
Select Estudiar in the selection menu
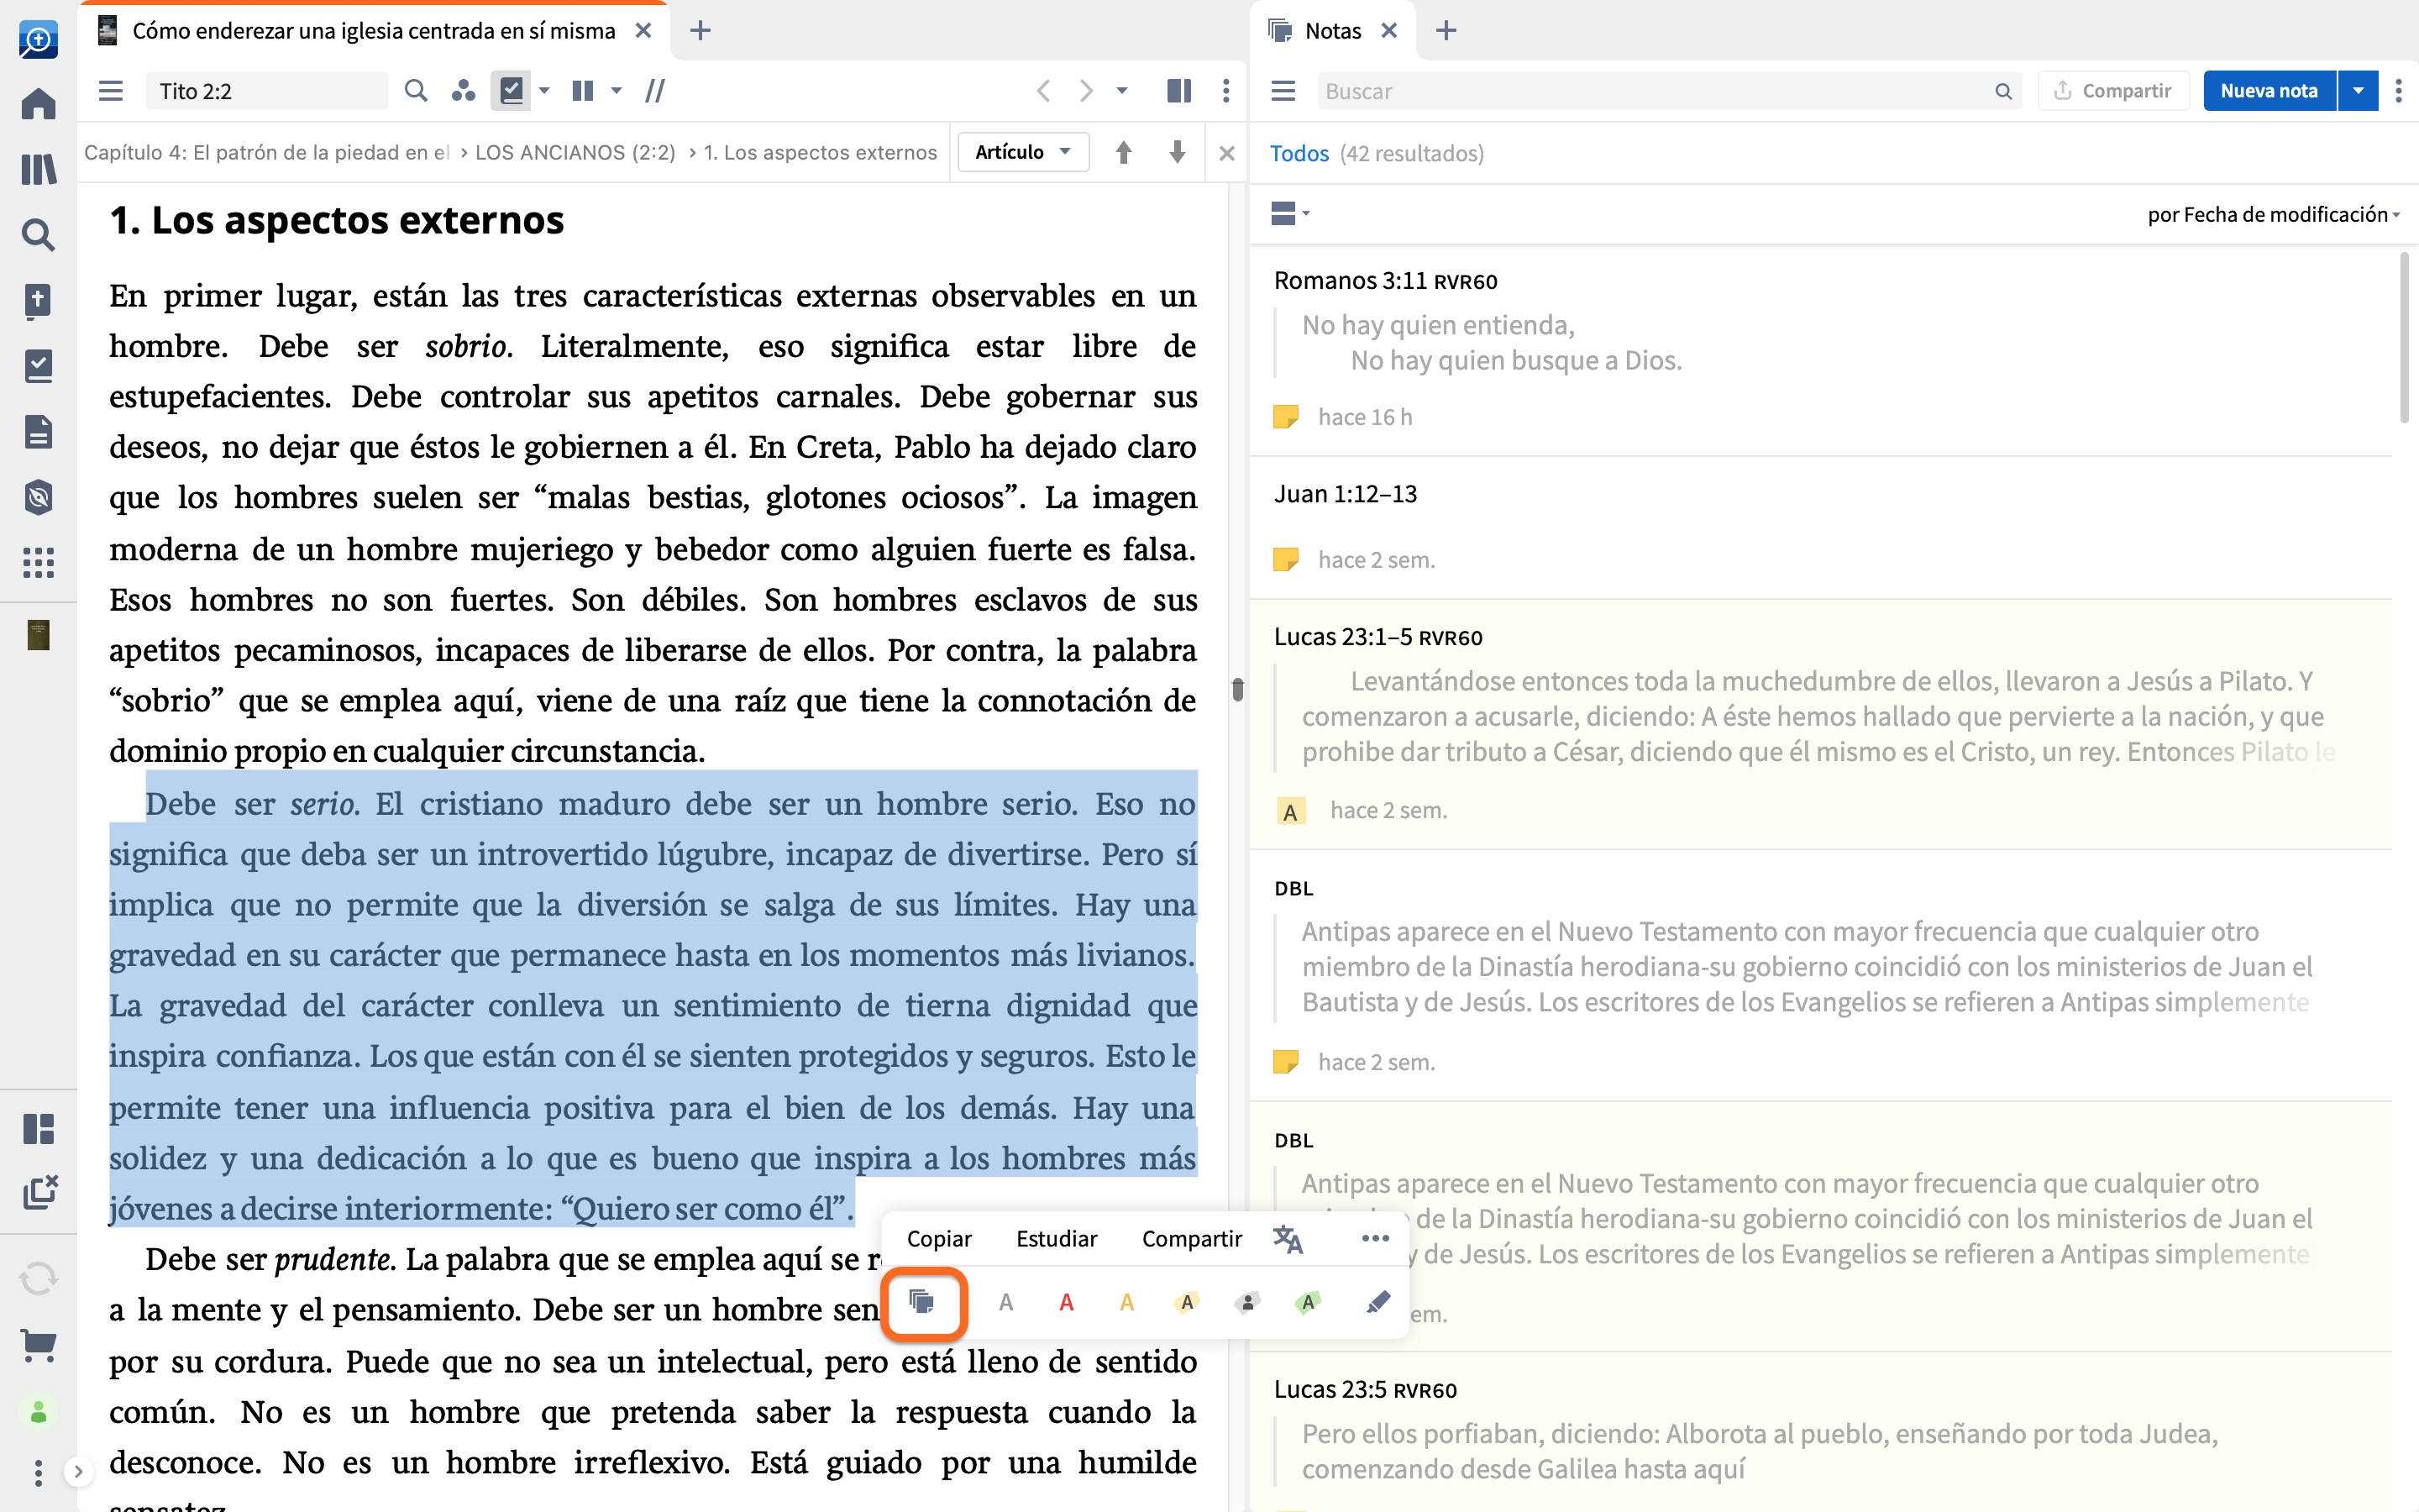1057,1238
